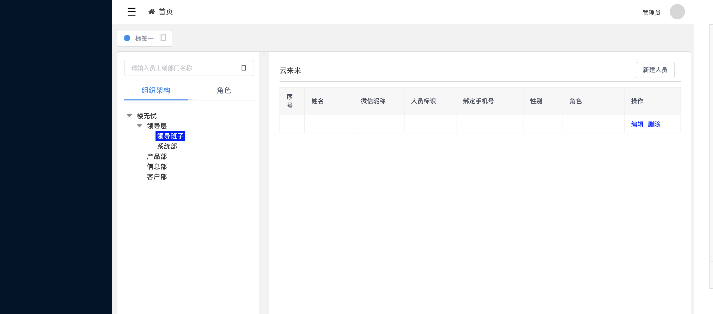
Task: Focus the 请输入员工或部门名称 search field
Action: pos(189,68)
